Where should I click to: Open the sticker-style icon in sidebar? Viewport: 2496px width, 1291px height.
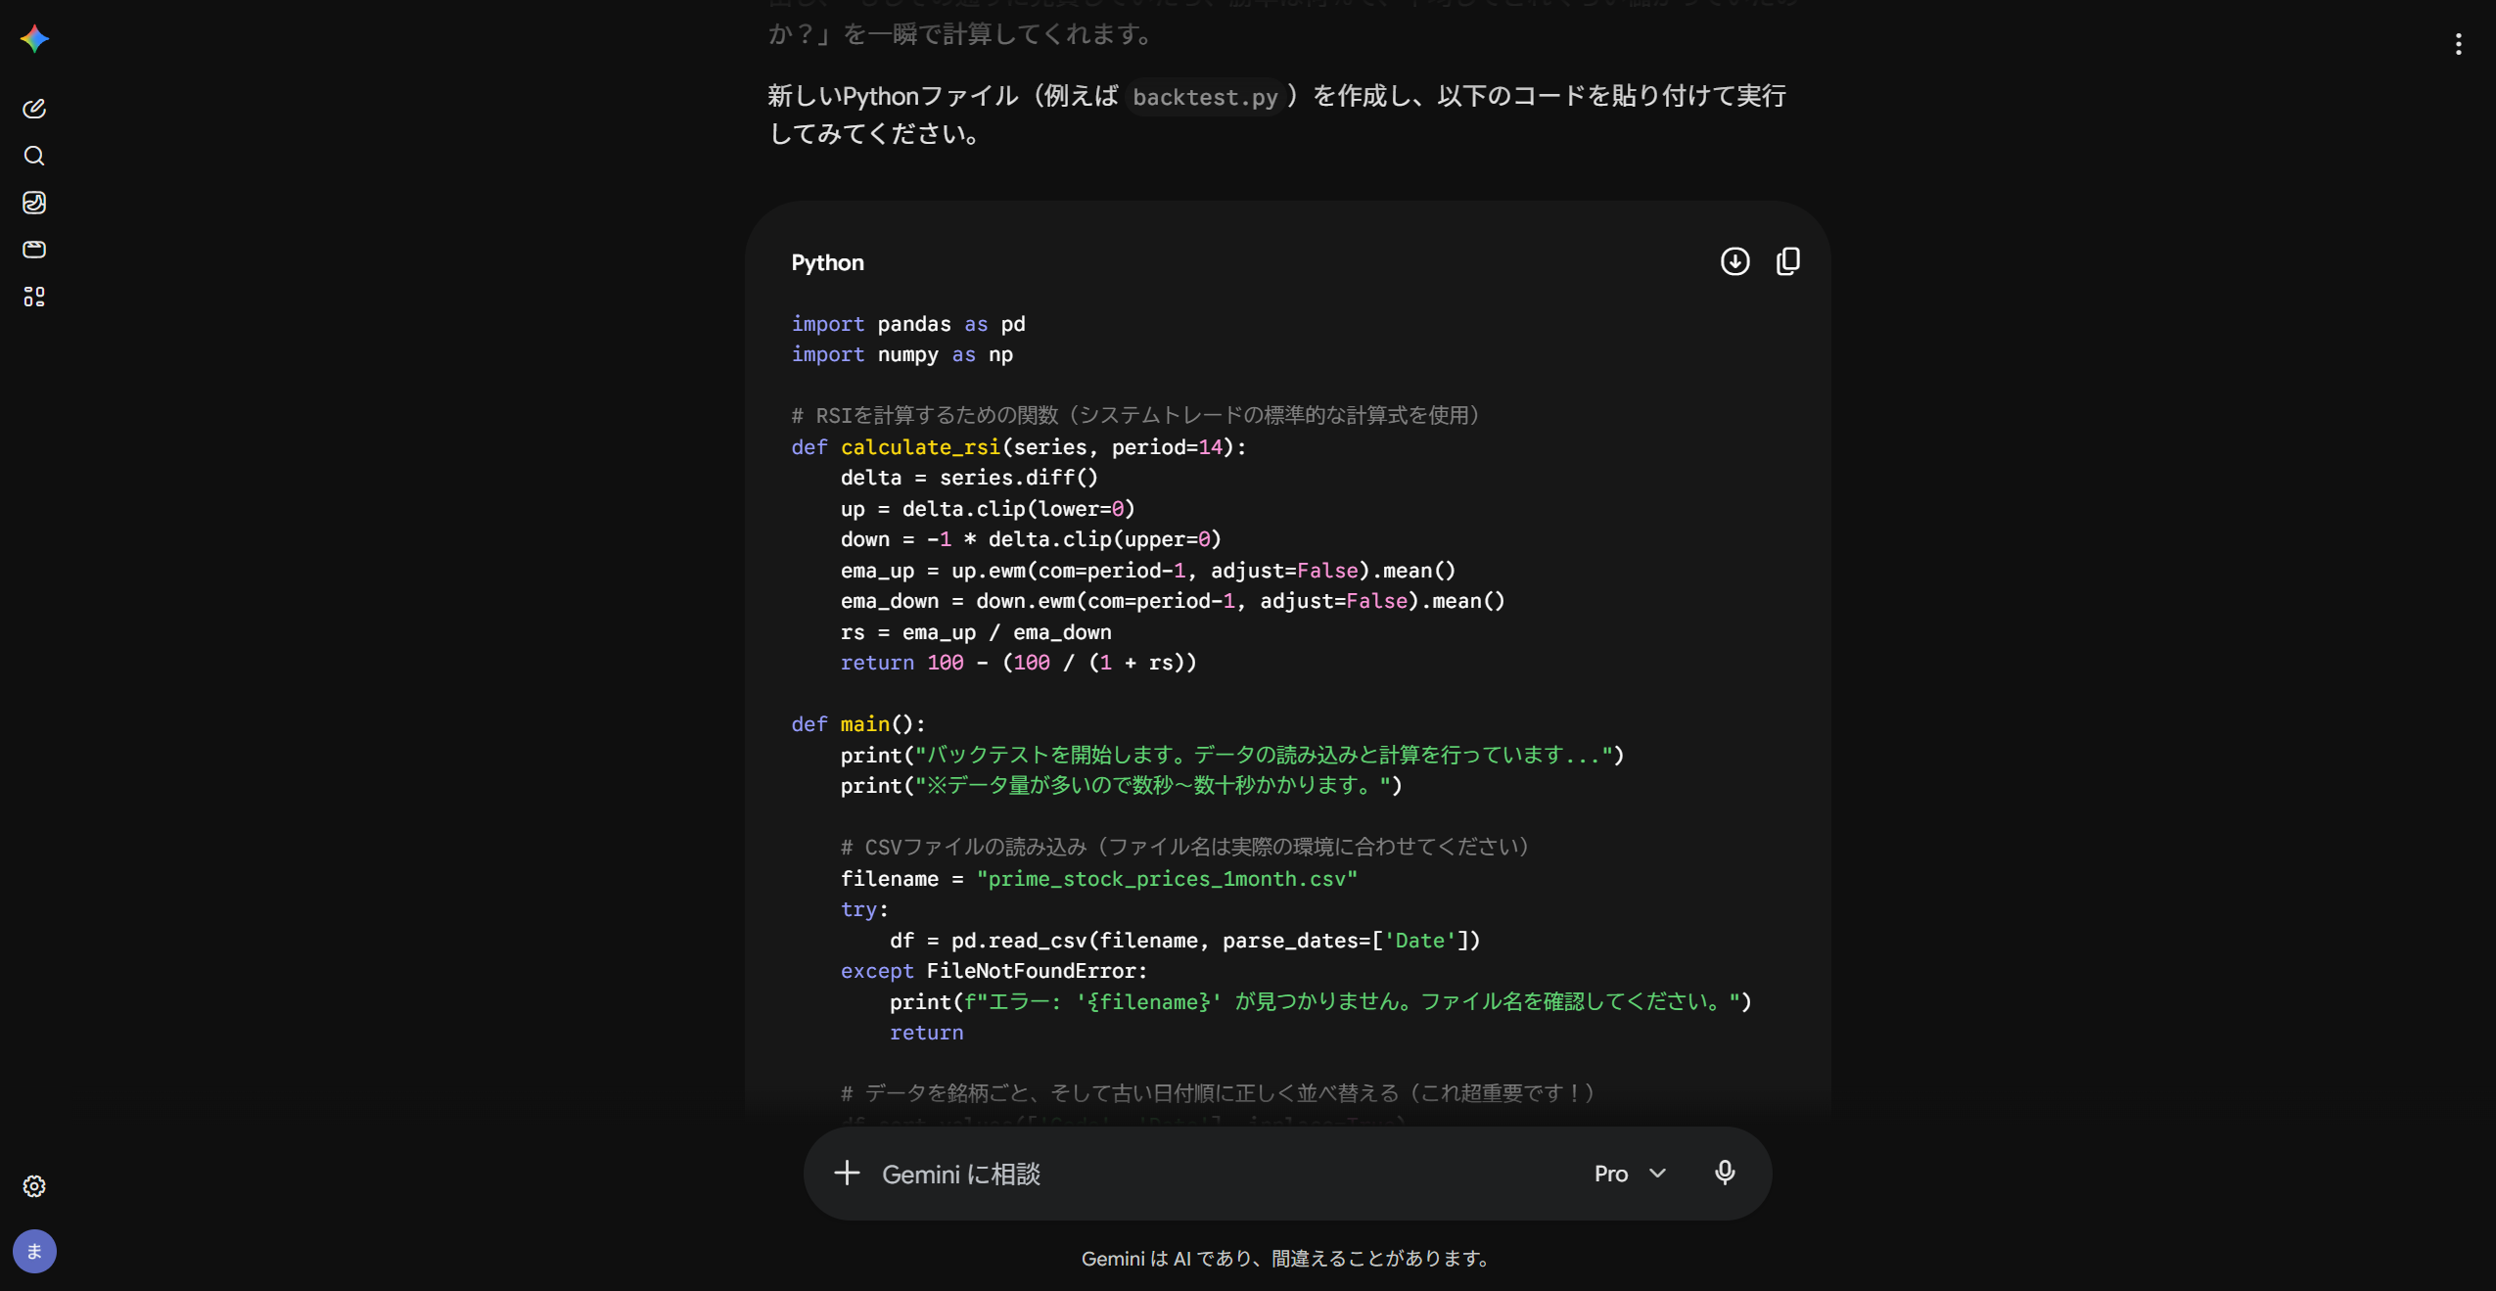point(34,203)
